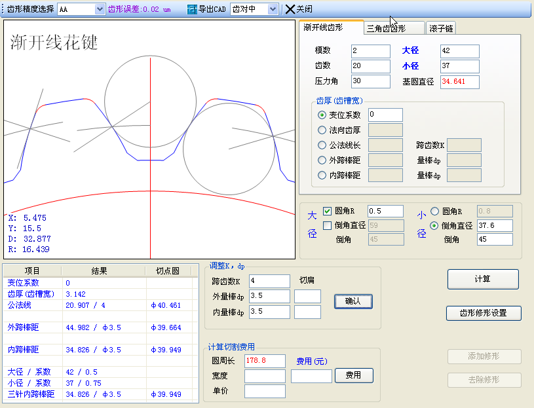The width and height of the screenshot is (534, 408).
Task: Select 小径 圆角R radio button
Action: [x=434, y=212]
